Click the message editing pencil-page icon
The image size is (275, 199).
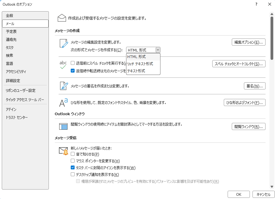64,43
